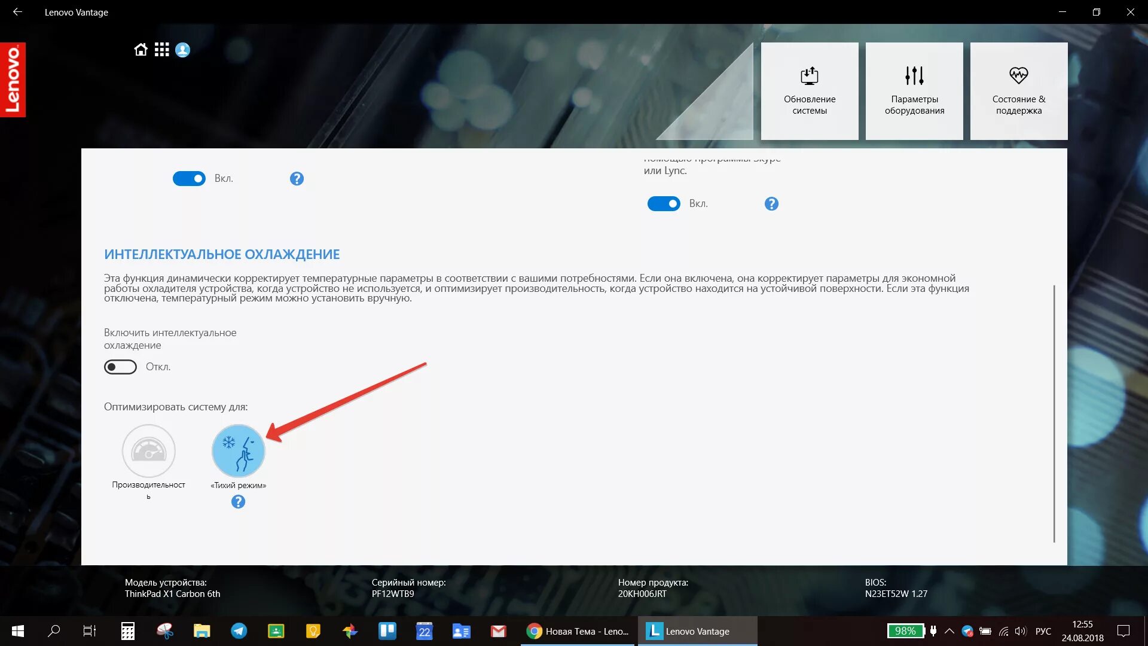Open Trello from the taskbar
Screen dimensions: 1148x646
387,631
